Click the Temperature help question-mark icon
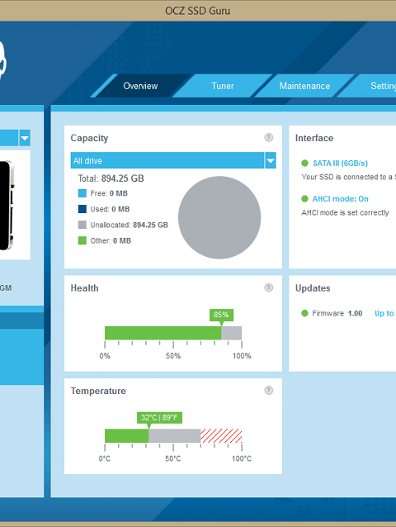 [268, 390]
